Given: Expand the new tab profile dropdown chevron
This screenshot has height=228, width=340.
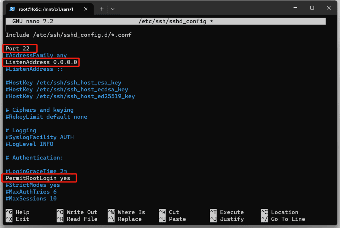Looking at the screenshot, I should tap(113, 9).
